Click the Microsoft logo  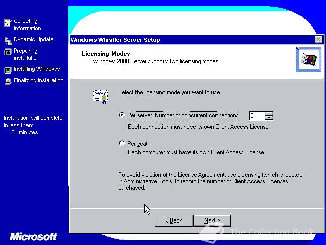[x=33, y=237]
